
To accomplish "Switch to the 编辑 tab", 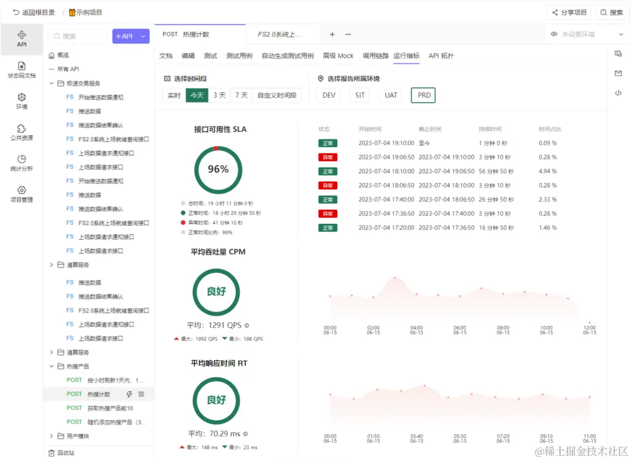I will click(x=188, y=56).
